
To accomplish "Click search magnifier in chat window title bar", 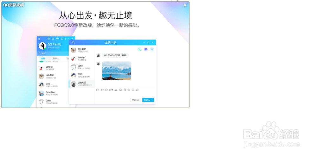I will 74,42.
